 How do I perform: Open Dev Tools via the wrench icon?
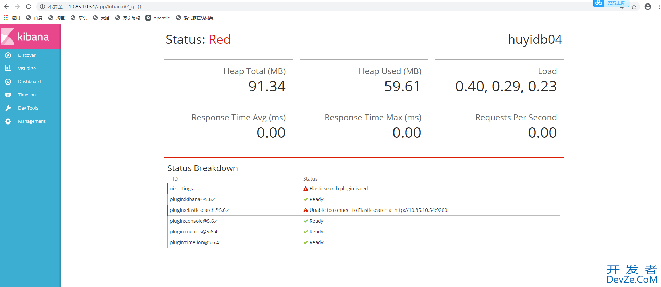coord(8,108)
